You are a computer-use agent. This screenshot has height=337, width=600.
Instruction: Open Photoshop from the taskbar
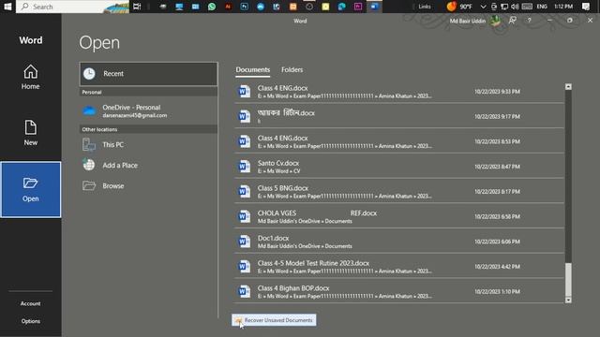point(244,7)
